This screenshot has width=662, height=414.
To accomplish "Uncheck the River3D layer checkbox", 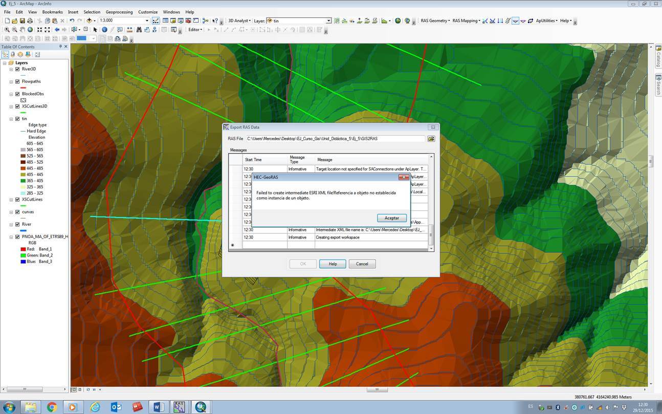I will point(17,69).
